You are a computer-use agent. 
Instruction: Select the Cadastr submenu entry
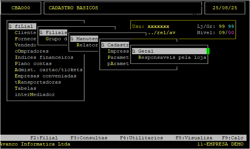coord(115,45)
